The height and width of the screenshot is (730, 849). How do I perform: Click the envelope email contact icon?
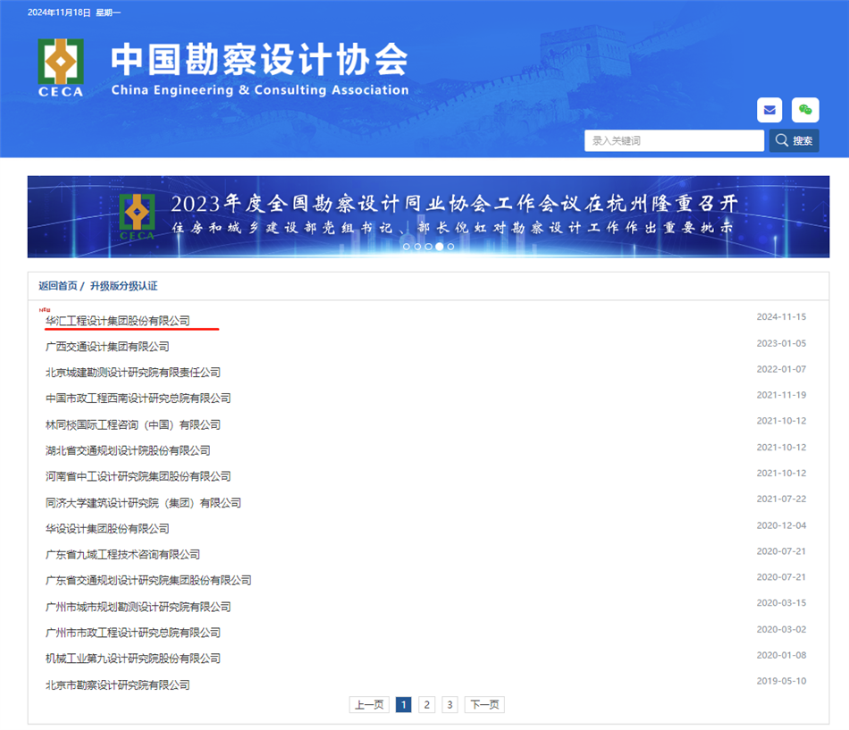pos(769,110)
